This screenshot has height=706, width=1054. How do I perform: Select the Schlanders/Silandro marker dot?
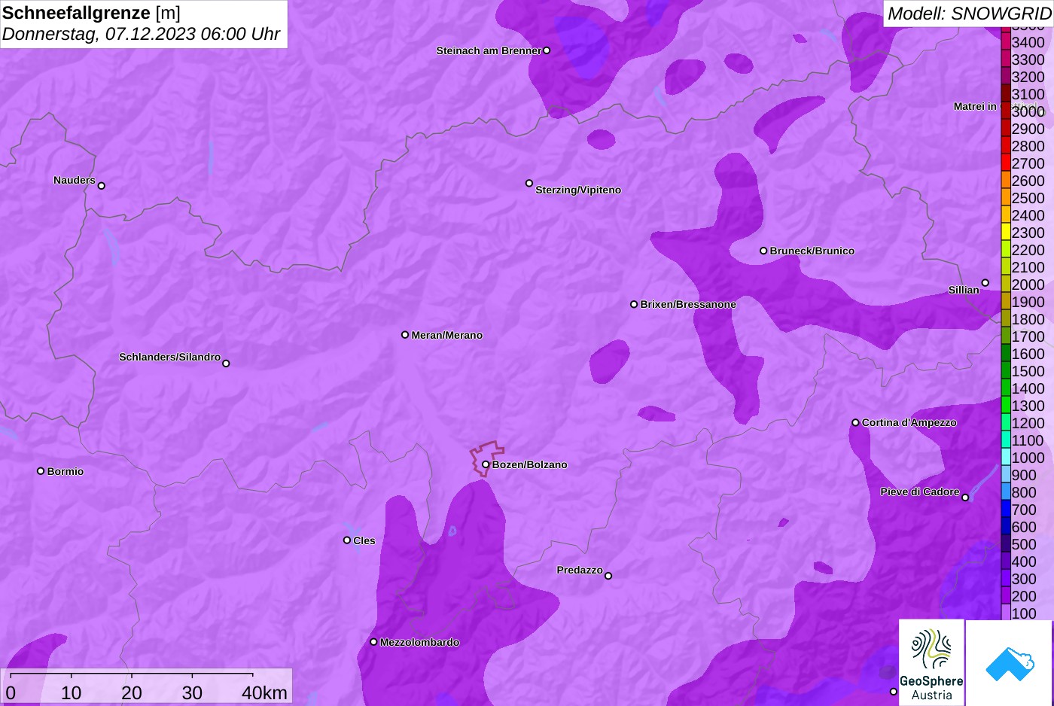point(226,364)
